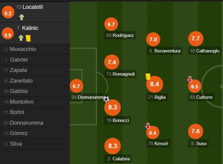Click Biglia's yellow card icon
This screenshot has width=223, height=164.
tap(148, 77)
